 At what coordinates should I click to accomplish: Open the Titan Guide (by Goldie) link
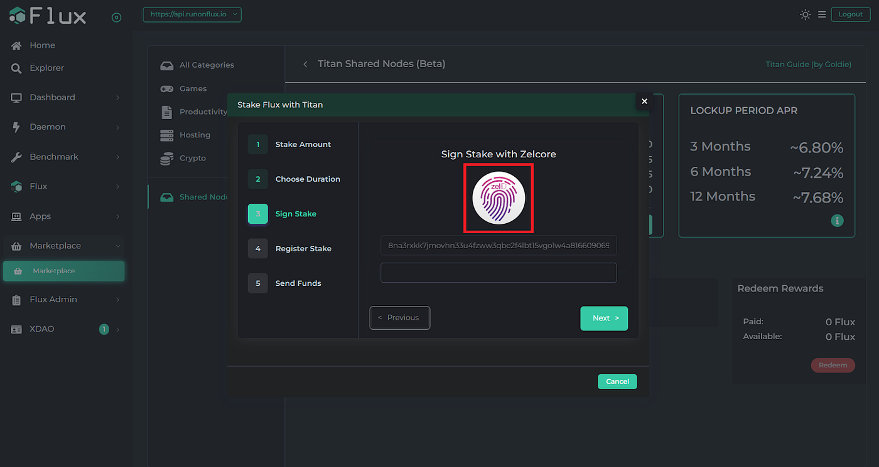pos(808,64)
